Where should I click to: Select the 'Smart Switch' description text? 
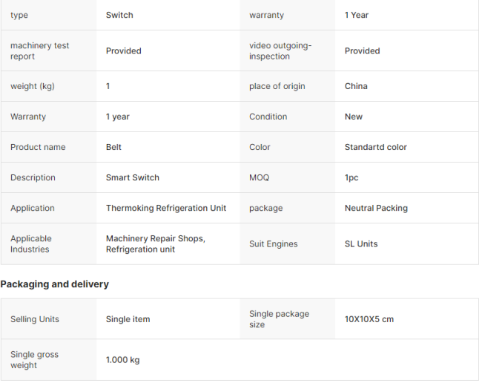(x=132, y=177)
